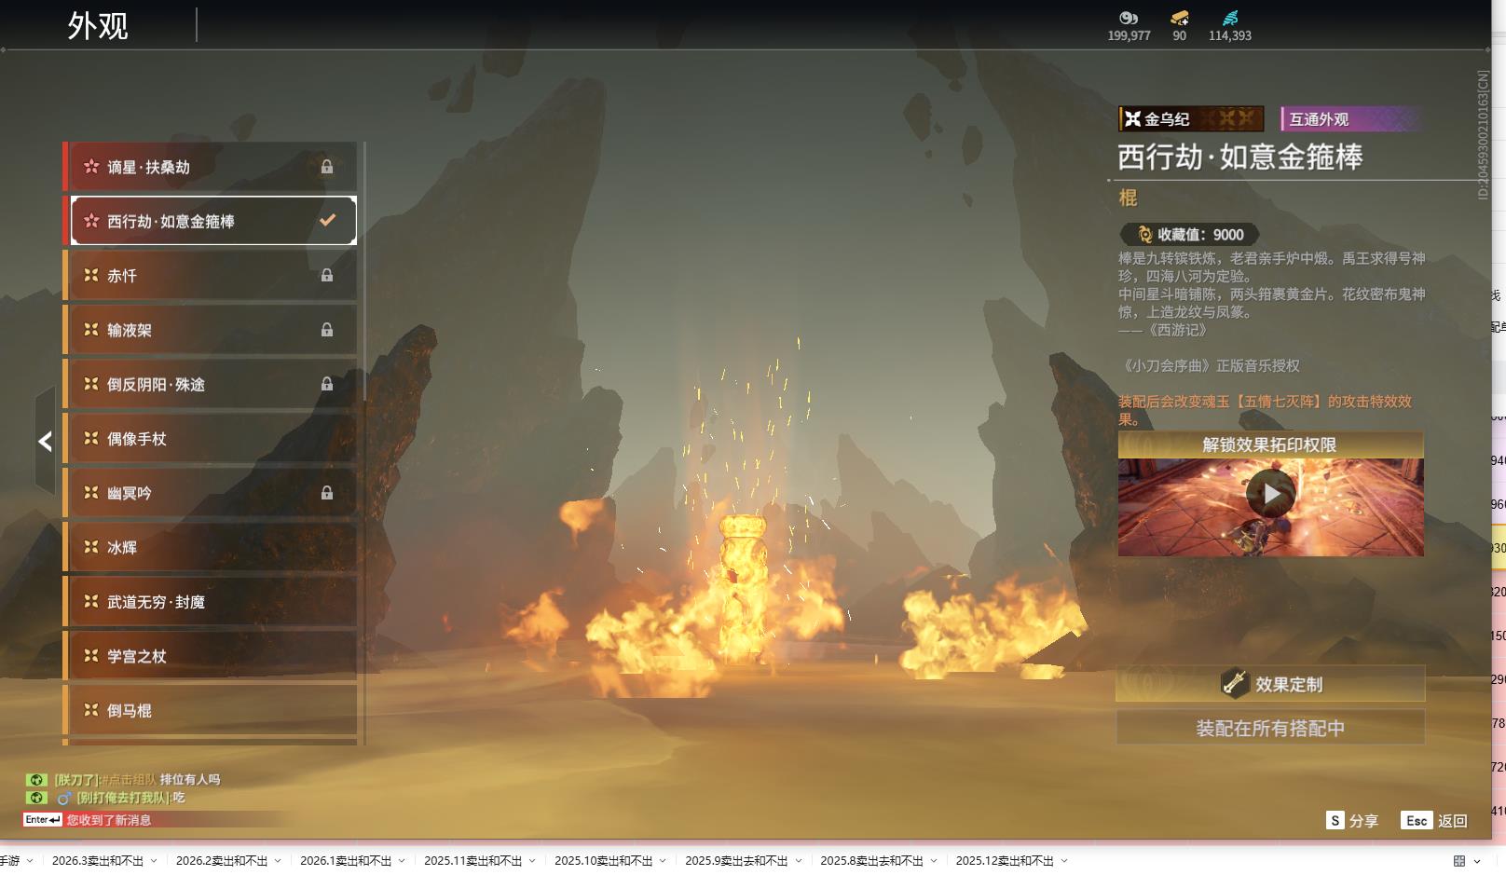Open dropdown arrow on 2025.8卖出去和不出 tab
Viewport: 1506px width, 875px height.
[934, 861]
